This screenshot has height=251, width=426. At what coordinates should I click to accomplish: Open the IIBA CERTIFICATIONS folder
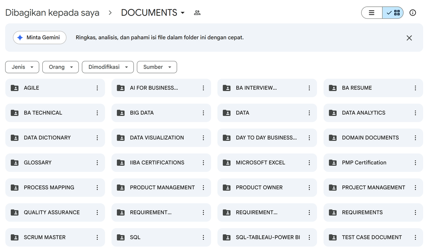point(161,163)
